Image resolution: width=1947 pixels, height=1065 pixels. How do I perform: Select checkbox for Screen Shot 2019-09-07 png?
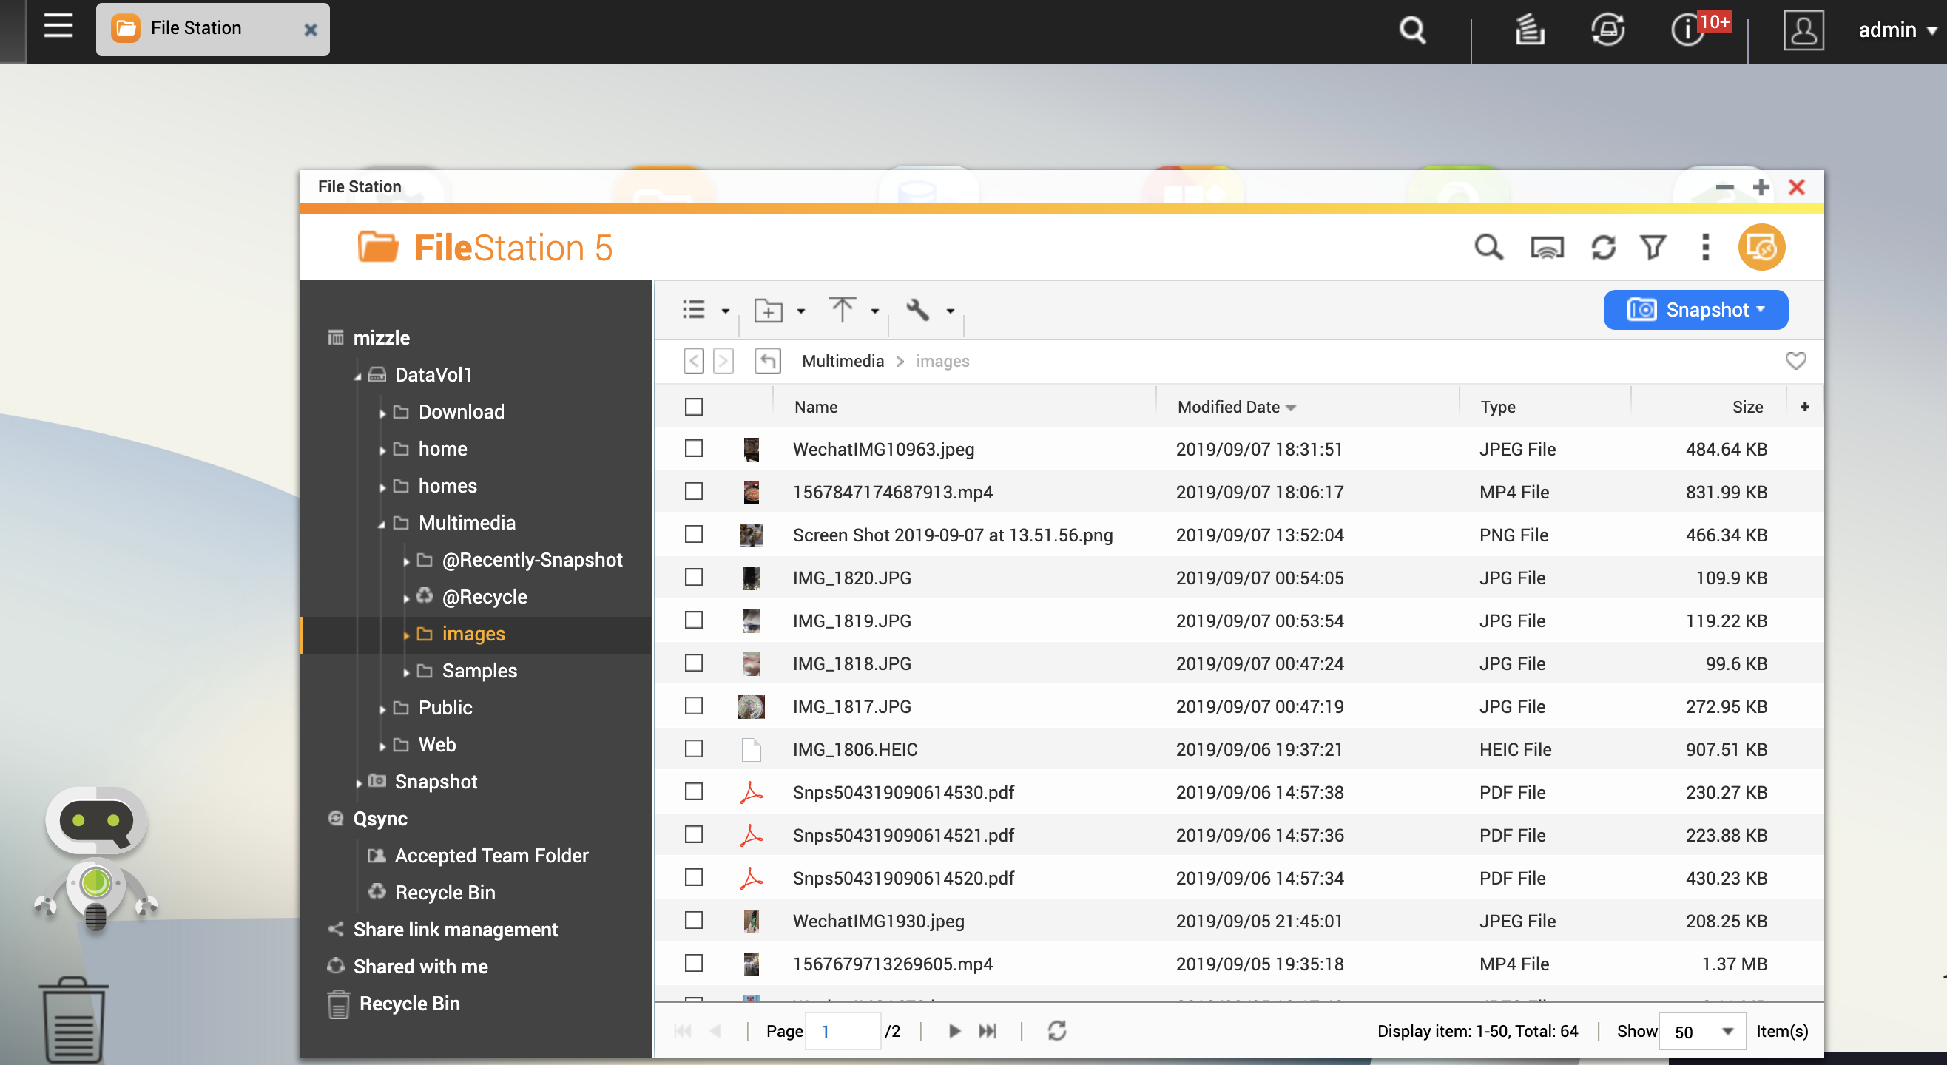(x=694, y=535)
